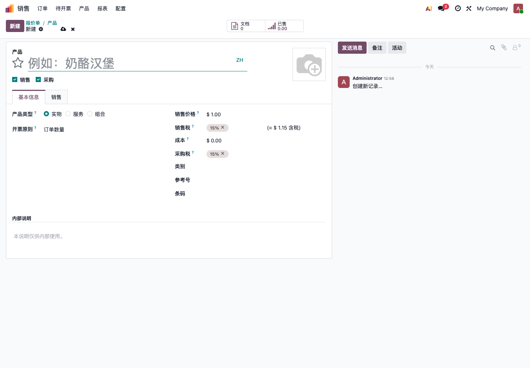Search messages with the magnifier icon
Viewport: 530px width, 368px height.
[x=492, y=48]
